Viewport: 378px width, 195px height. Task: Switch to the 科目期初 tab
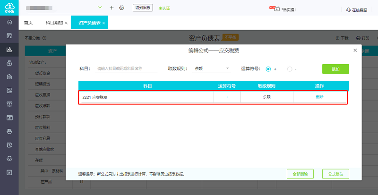tap(54, 23)
